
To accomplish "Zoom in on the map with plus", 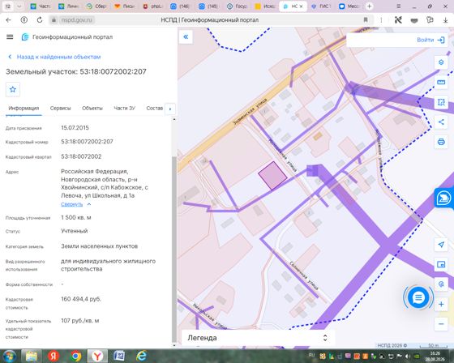I will tap(441, 304).
